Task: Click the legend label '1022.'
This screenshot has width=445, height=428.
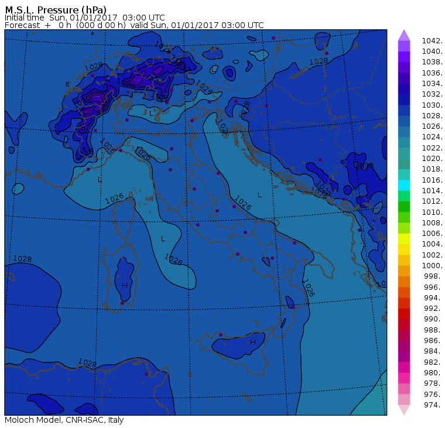Action: click(x=432, y=148)
